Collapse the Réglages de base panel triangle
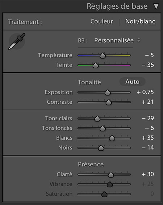 tap(156, 7)
